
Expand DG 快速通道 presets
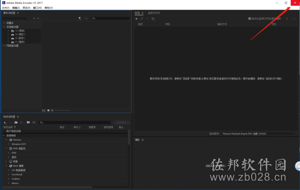pyautogui.click(x=9, y=170)
